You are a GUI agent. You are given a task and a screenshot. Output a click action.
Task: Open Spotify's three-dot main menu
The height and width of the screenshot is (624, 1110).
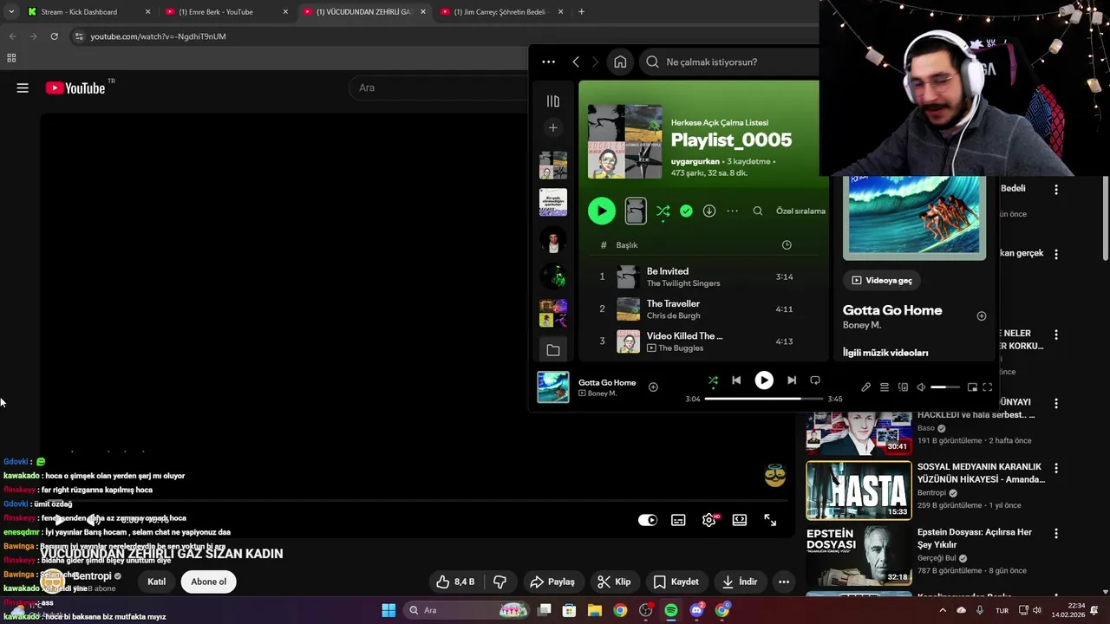tap(548, 62)
